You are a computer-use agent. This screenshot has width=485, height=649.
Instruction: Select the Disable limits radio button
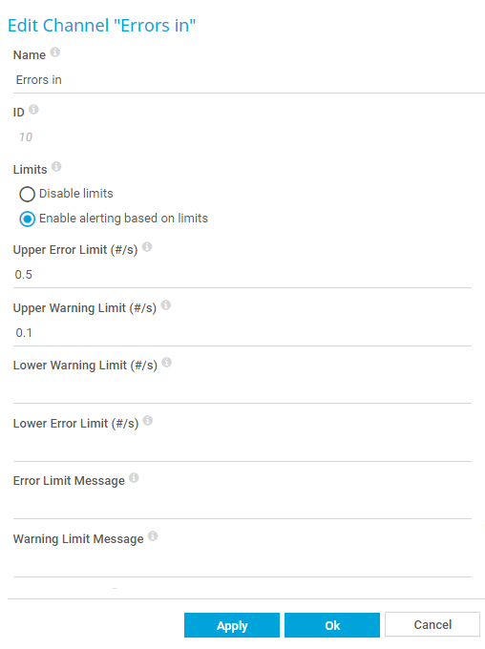28,194
